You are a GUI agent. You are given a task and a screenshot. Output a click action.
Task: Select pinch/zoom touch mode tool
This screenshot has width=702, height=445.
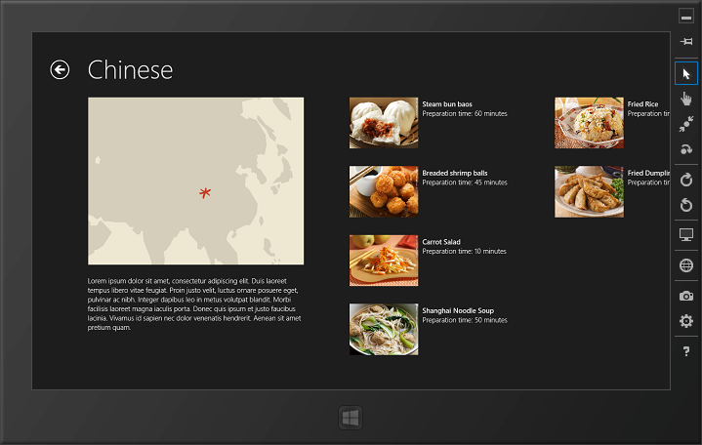coord(685,124)
